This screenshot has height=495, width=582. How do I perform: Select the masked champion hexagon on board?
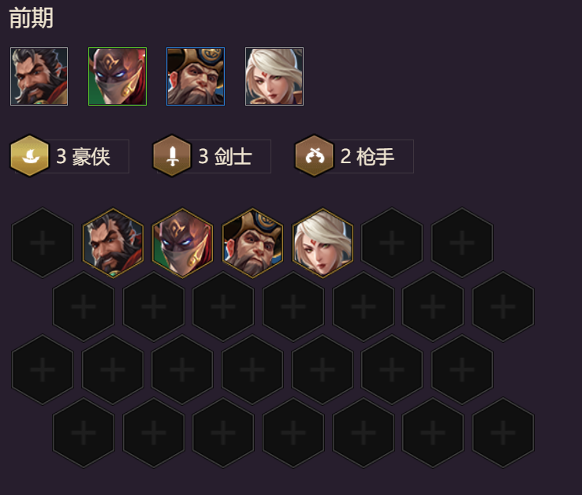[x=183, y=243]
